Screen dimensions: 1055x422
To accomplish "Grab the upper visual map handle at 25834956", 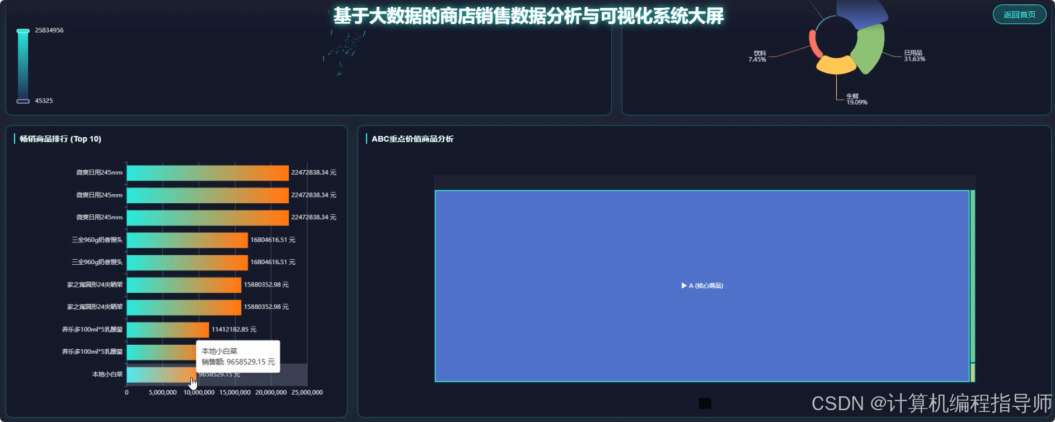I will (23, 31).
